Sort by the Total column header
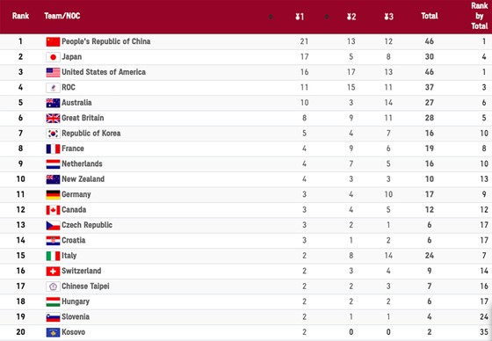Image resolution: width=492 pixels, height=341 pixels. coord(430,16)
